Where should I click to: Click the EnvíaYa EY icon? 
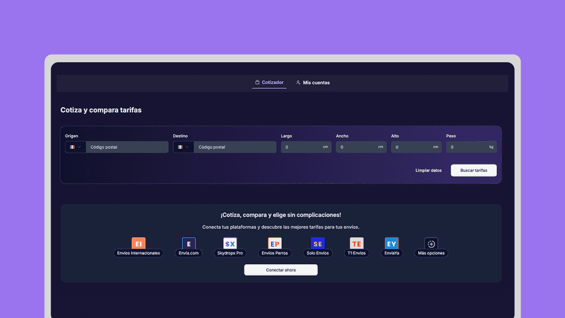[391, 244]
